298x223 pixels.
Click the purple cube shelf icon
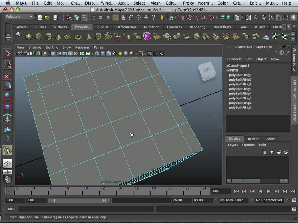coord(147,36)
